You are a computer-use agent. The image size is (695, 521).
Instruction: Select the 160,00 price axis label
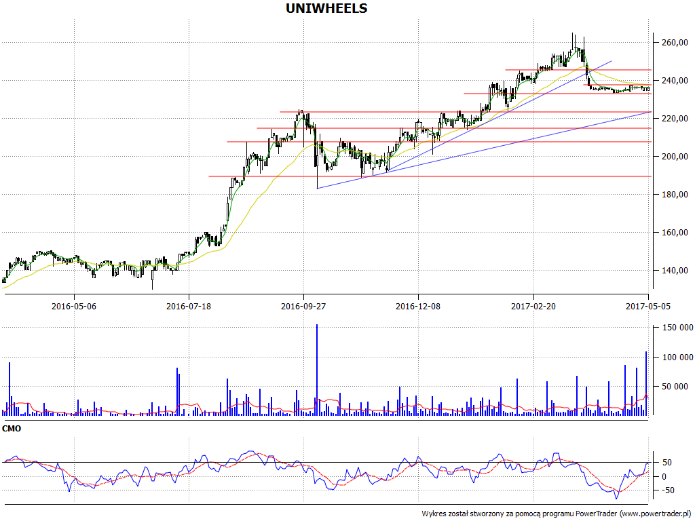point(674,233)
